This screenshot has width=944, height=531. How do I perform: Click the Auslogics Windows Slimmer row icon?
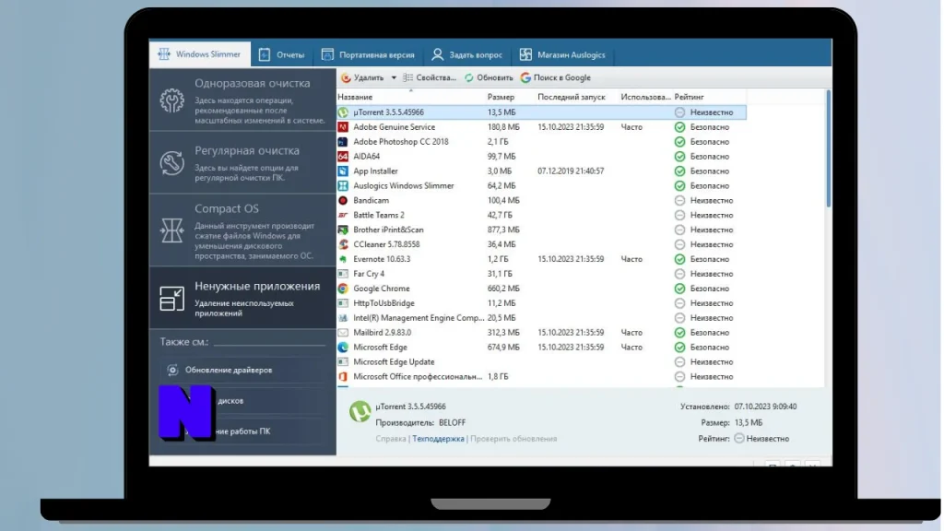click(343, 186)
